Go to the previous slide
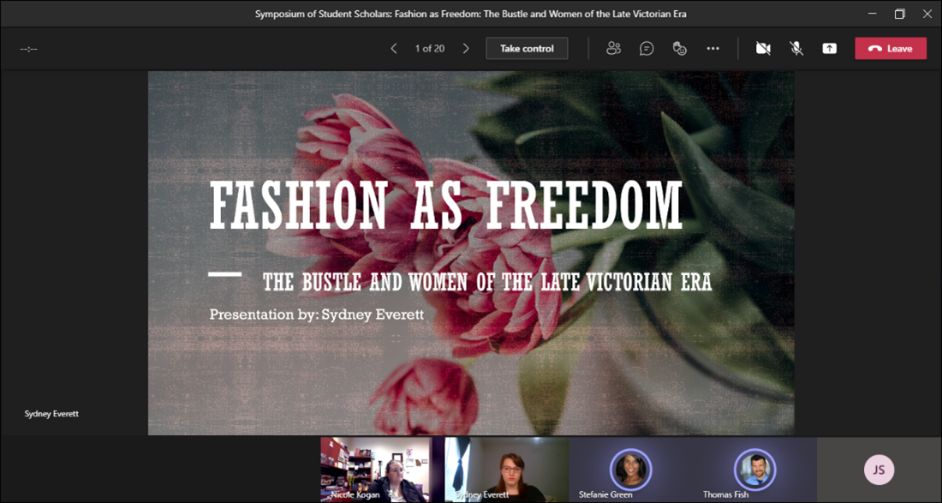Image resolution: width=942 pixels, height=503 pixels. point(394,49)
